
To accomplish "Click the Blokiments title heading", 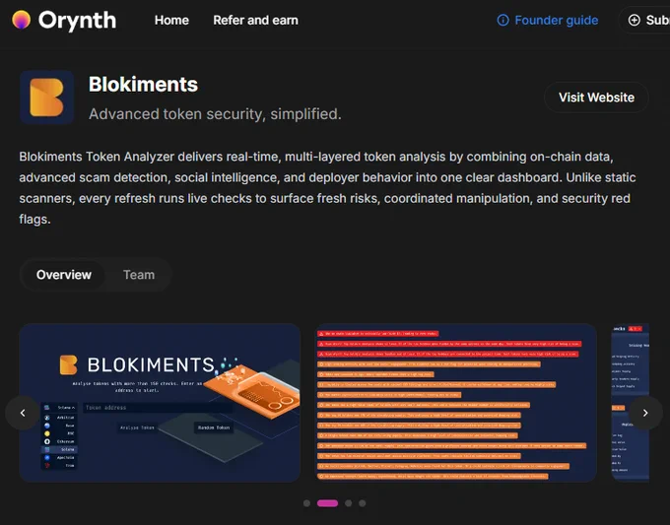I will pos(143,84).
